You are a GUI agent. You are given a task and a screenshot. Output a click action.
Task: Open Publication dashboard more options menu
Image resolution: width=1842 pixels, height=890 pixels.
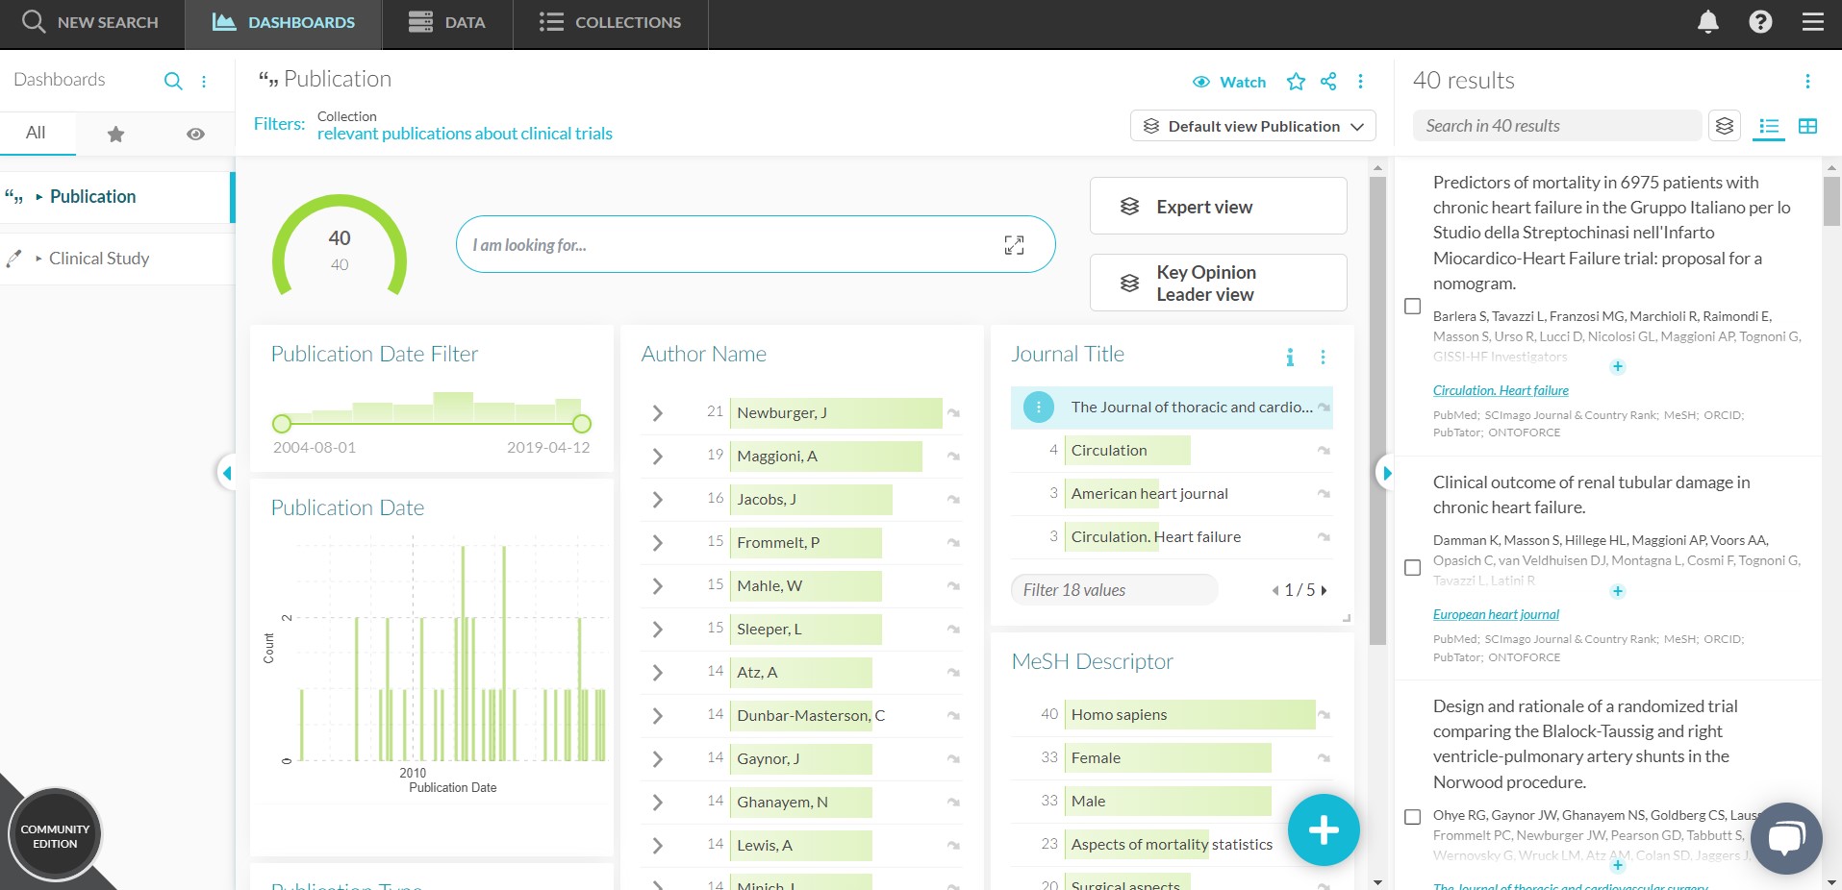(x=1360, y=82)
